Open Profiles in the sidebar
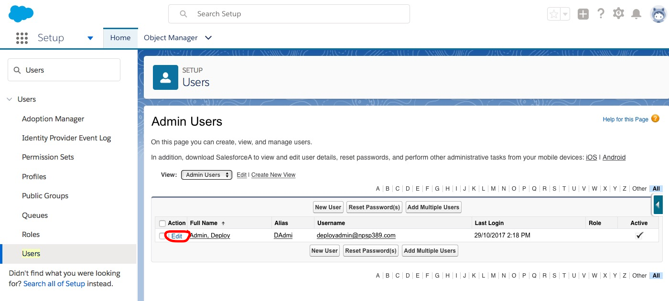The image size is (669, 301). [34, 176]
